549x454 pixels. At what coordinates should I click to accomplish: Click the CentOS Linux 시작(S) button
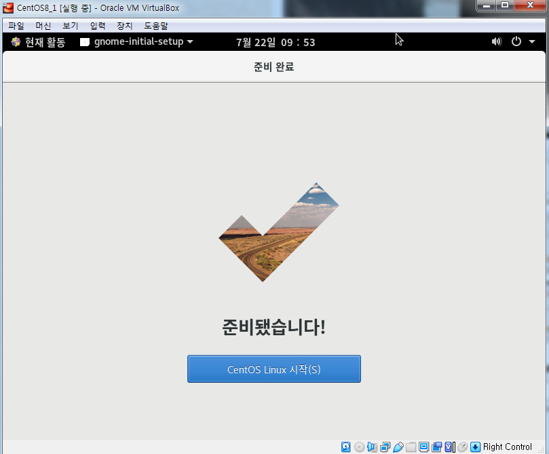(273, 369)
